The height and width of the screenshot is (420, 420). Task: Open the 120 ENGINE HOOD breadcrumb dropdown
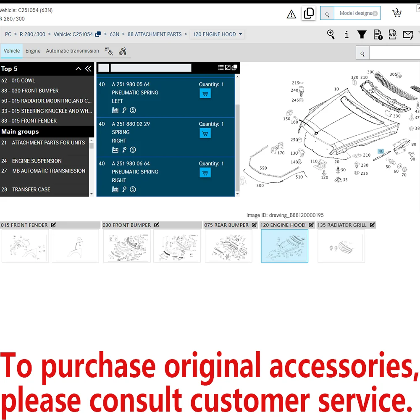pyautogui.click(x=217, y=34)
